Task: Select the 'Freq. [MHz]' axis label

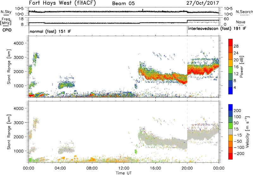Action: (x=6, y=21)
